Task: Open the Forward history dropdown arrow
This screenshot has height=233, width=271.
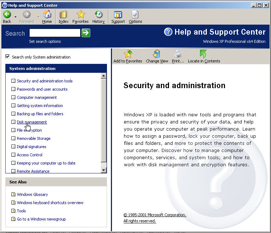Action: pos(39,17)
